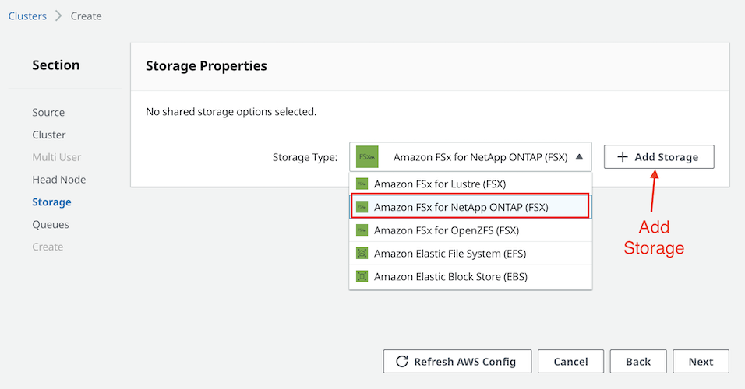Click the Storage Type label
The height and width of the screenshot is (389, 745).
click(x=305, y=157)
